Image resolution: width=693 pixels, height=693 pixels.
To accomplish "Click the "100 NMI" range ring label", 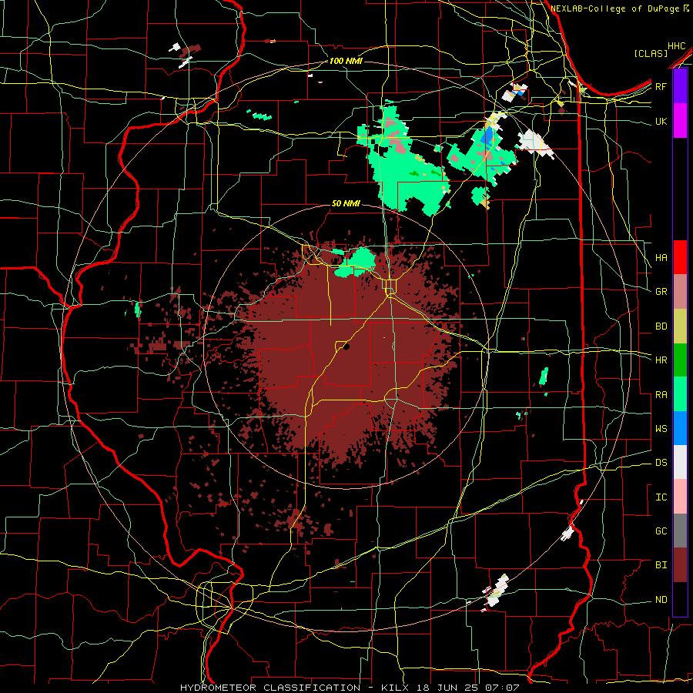I will pyautogui.click(x=346, y=61).
